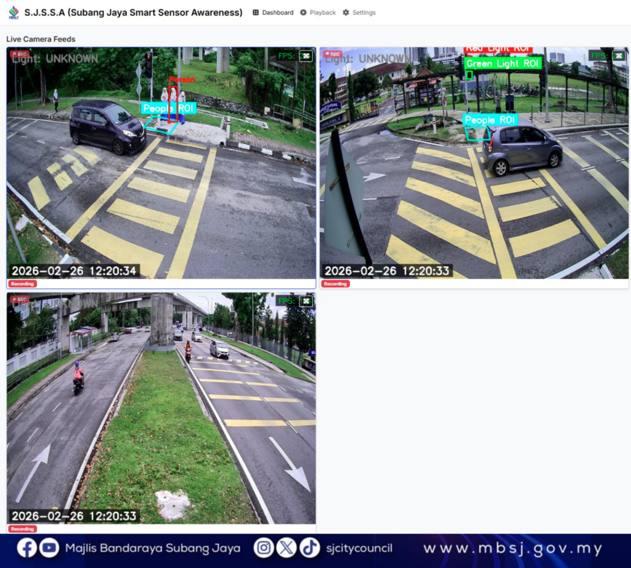Click REC indicator on third camera feed
This screenshot has width=631, height=568.
[x=19, y=299]
